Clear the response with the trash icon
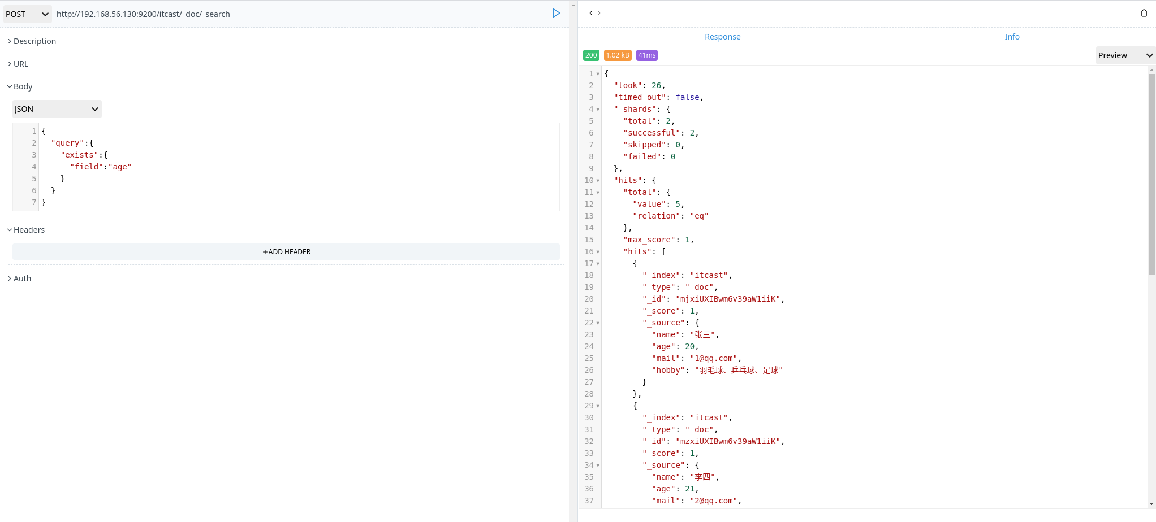 click(1145, 12)
